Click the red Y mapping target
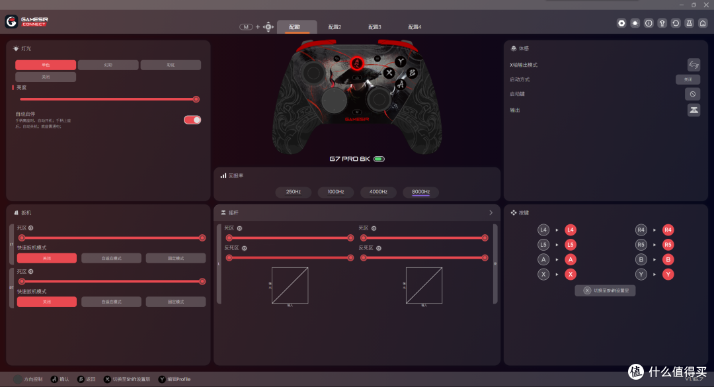714x387 pixels. click(668, 275)
